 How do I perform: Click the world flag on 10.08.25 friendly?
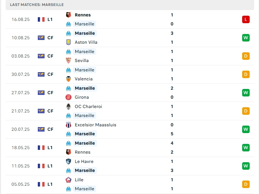(x=41, y=38)
